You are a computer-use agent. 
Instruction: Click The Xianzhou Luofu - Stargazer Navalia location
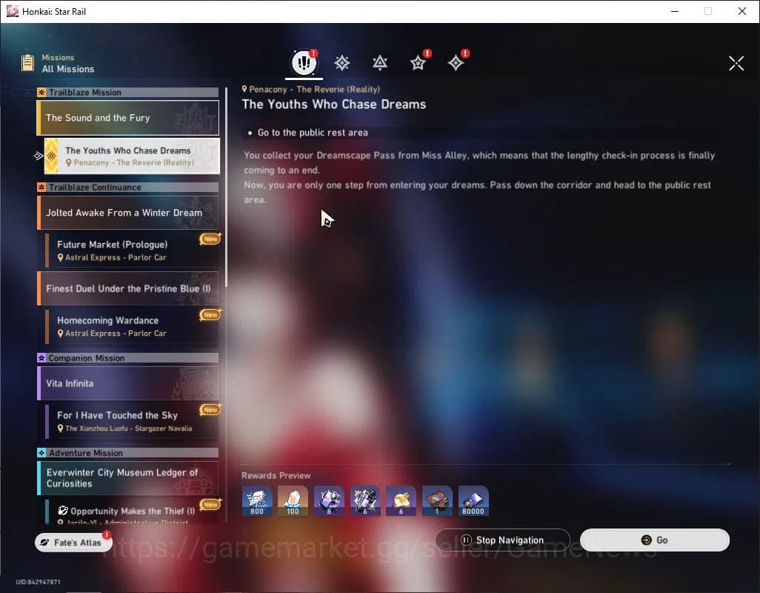pyautogui.click(x=128, y=428)
